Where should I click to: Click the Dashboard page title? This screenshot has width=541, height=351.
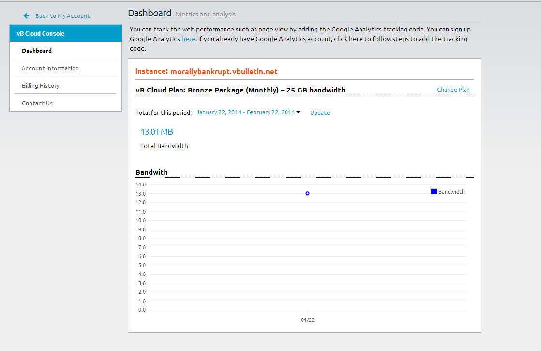pos(150,13)
